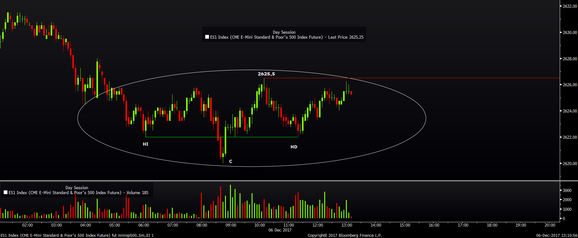Click the 2624.00 price axis label

[x=570, y=111]
